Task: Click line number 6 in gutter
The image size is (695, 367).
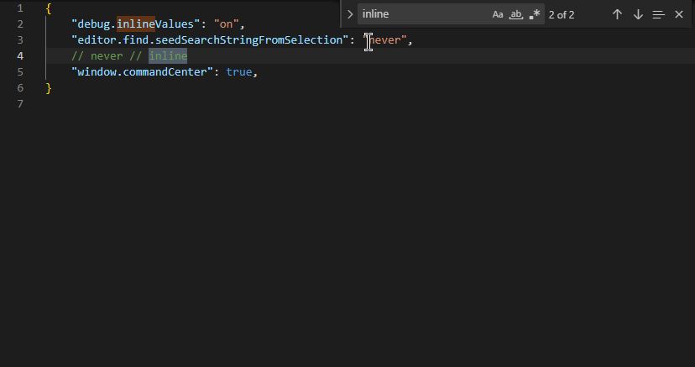Action: [20, 87]
